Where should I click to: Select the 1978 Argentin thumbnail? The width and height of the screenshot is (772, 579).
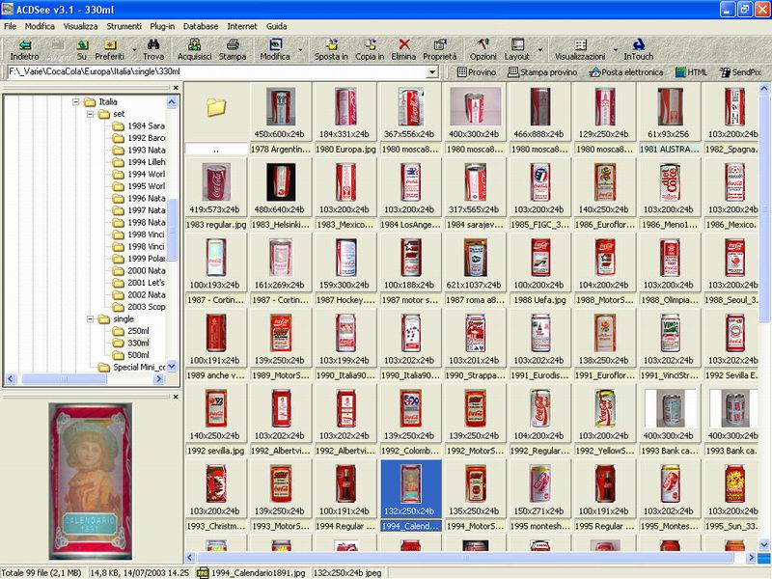point(281,119)
